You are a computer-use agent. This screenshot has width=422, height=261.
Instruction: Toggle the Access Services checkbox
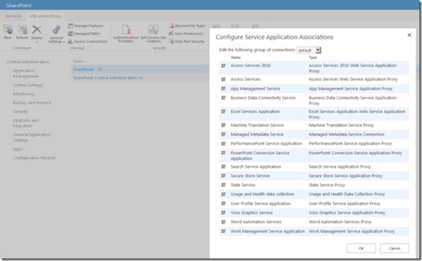tap(223, 79)
